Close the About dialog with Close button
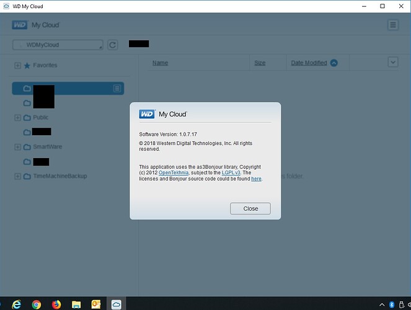 point(250,208)
